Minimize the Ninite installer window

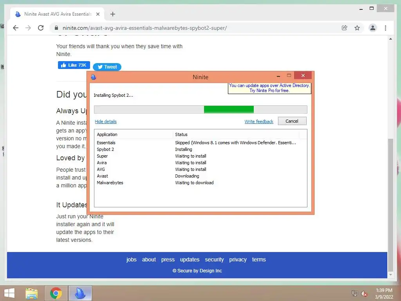pos(278,76)
